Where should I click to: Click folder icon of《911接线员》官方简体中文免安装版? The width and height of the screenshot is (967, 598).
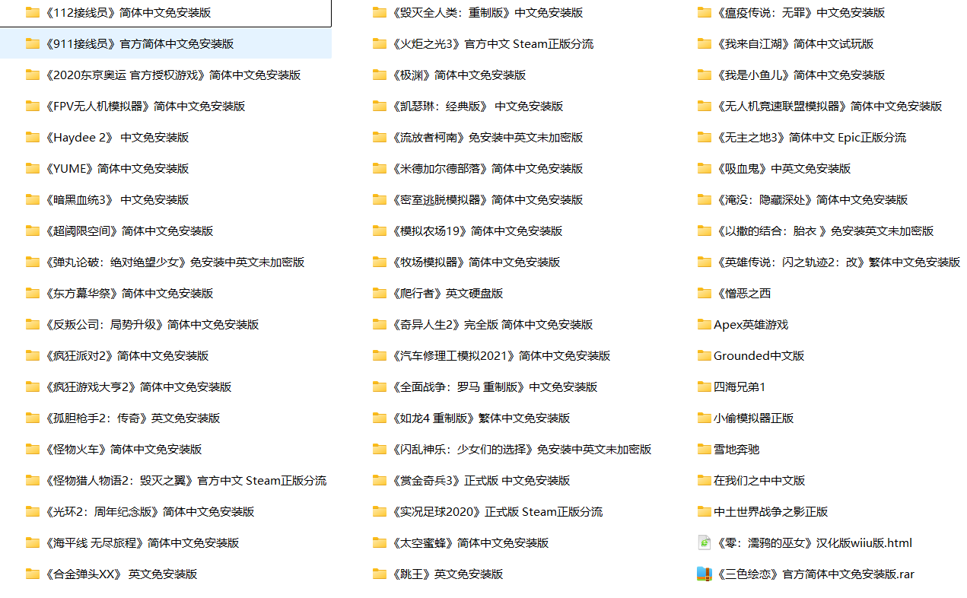(32, 43)
